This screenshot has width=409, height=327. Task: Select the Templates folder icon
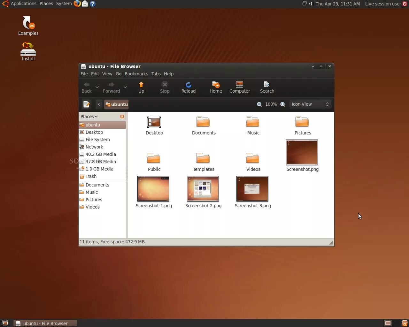(x=203, y=158)
